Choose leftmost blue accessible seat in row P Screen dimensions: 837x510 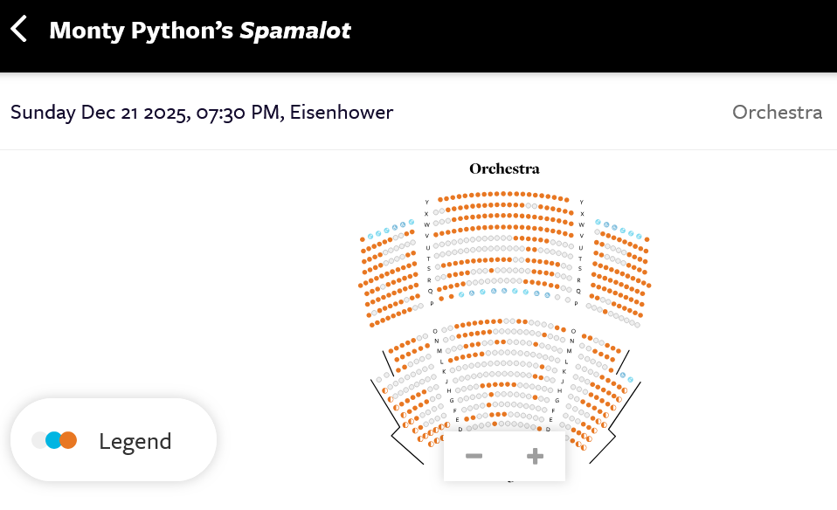pyautogui.click(x=460, y=294)
